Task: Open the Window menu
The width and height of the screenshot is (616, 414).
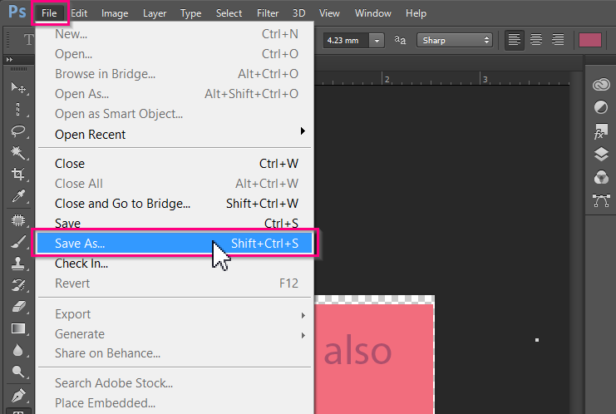Action: pyautogui.click(x=372, y=13)
